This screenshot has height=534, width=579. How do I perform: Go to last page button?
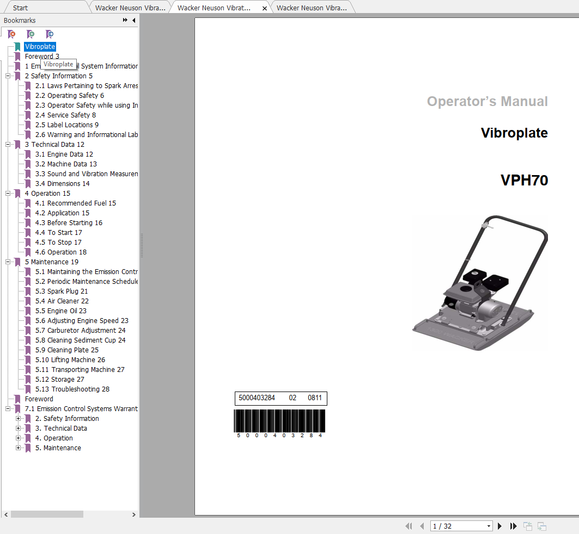click(513, 526)
